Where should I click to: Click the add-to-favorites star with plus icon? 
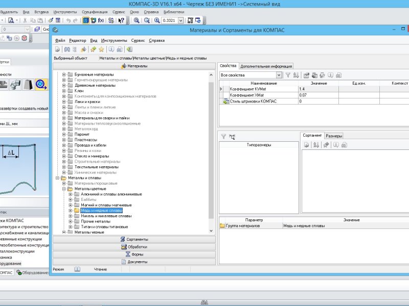pos(93,49)
